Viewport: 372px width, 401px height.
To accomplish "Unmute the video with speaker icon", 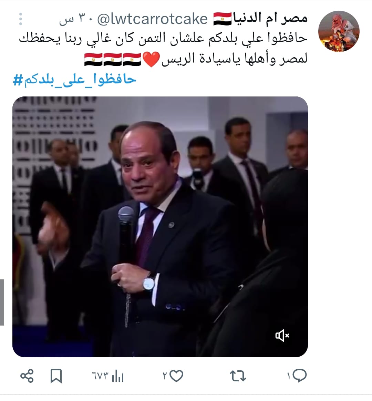I will point(282,336).
